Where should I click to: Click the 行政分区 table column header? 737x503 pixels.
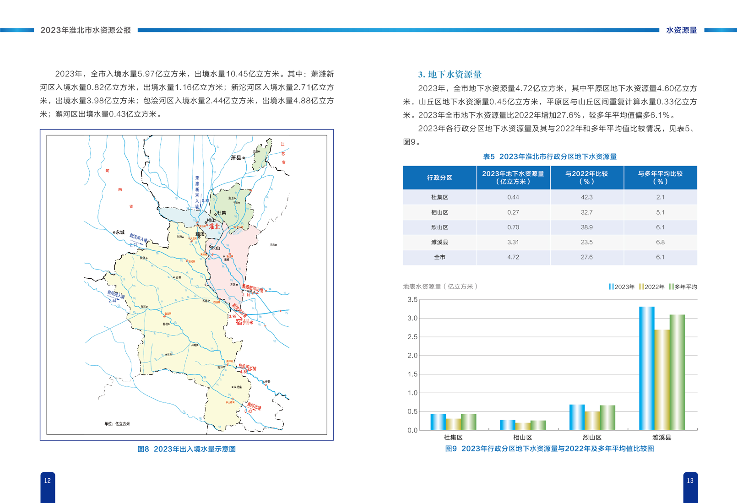[439, 178]
